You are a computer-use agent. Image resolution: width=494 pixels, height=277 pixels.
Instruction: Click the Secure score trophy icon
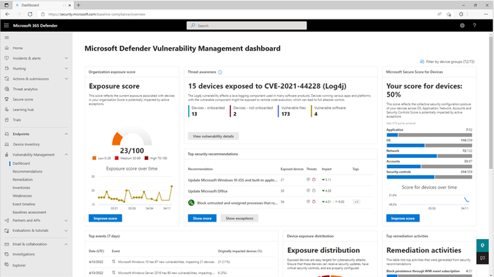(x=7, y=99)
